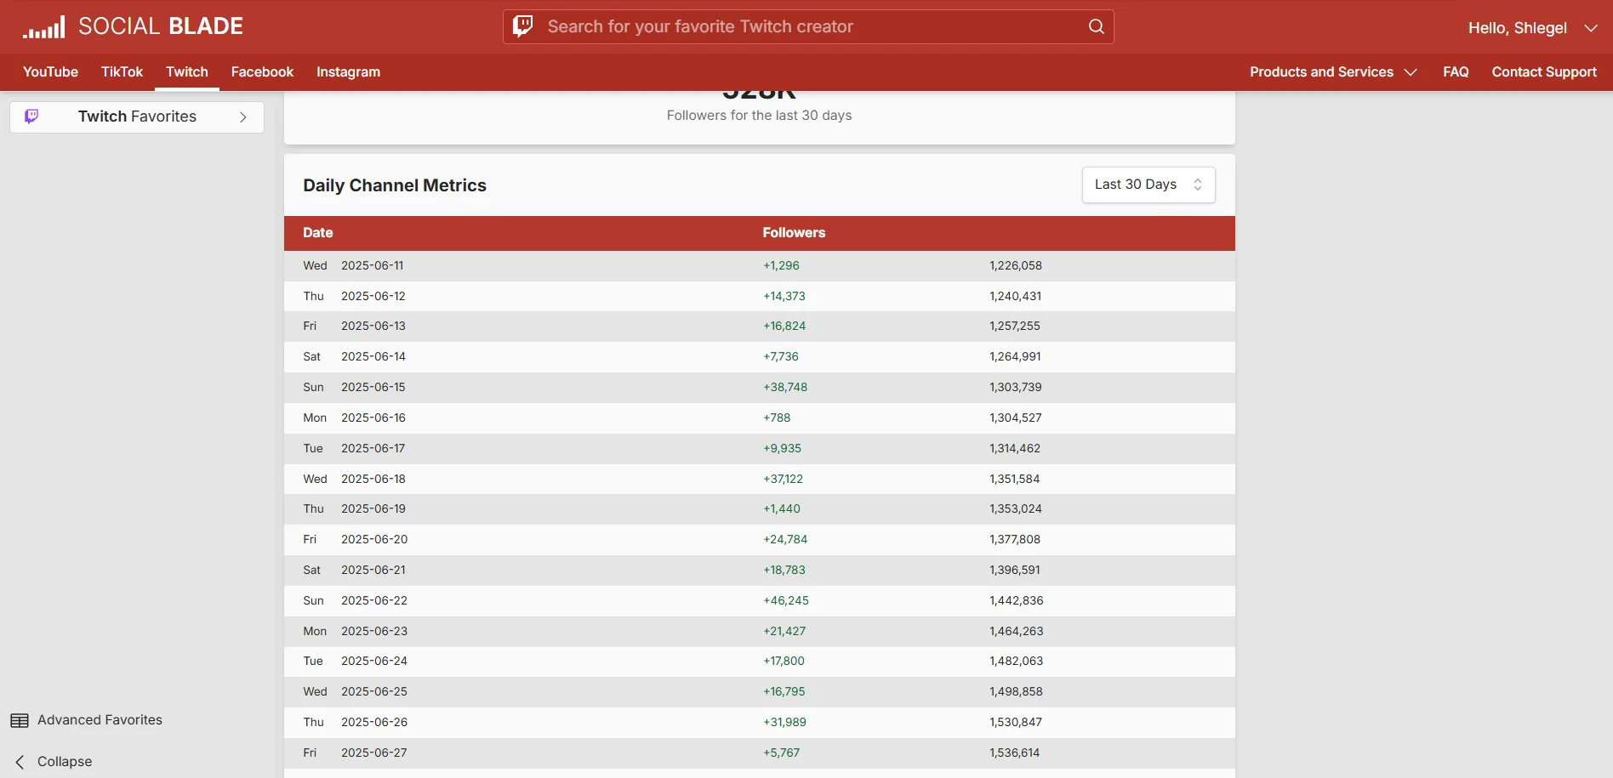Switch to the Instagram tab
Image resolution: width=1613 pixels, height=778 pixels.
click(x=347, y=72)
